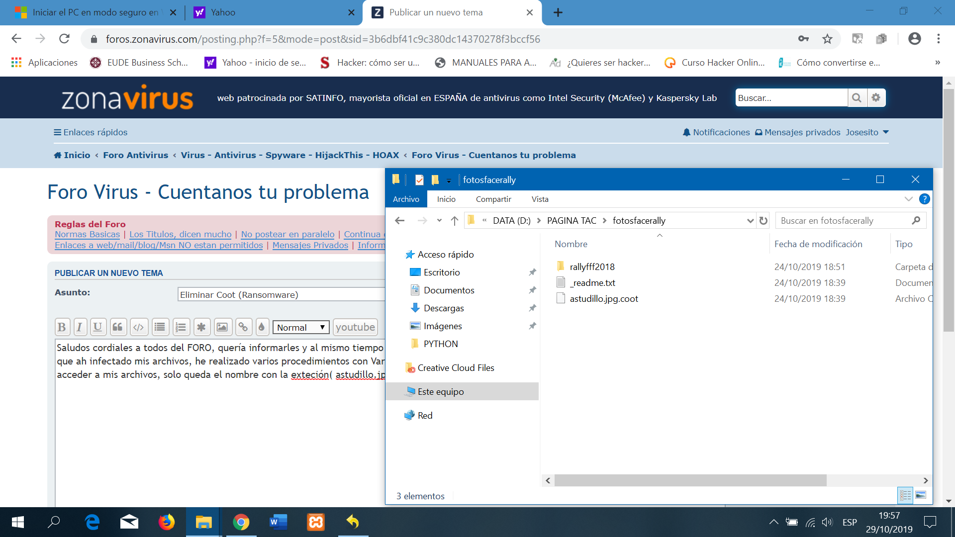Open the Vista ribbon tab
This screenshot has width=955, height=537.
tap(540, 199)
